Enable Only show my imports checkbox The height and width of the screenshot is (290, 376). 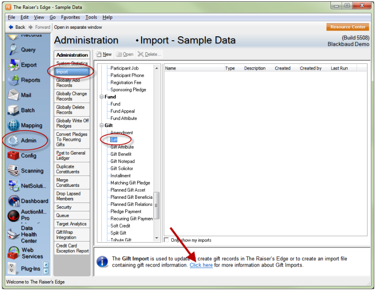166,240
